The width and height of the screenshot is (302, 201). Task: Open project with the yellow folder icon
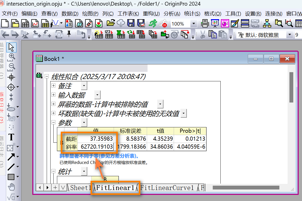point(111,24)
